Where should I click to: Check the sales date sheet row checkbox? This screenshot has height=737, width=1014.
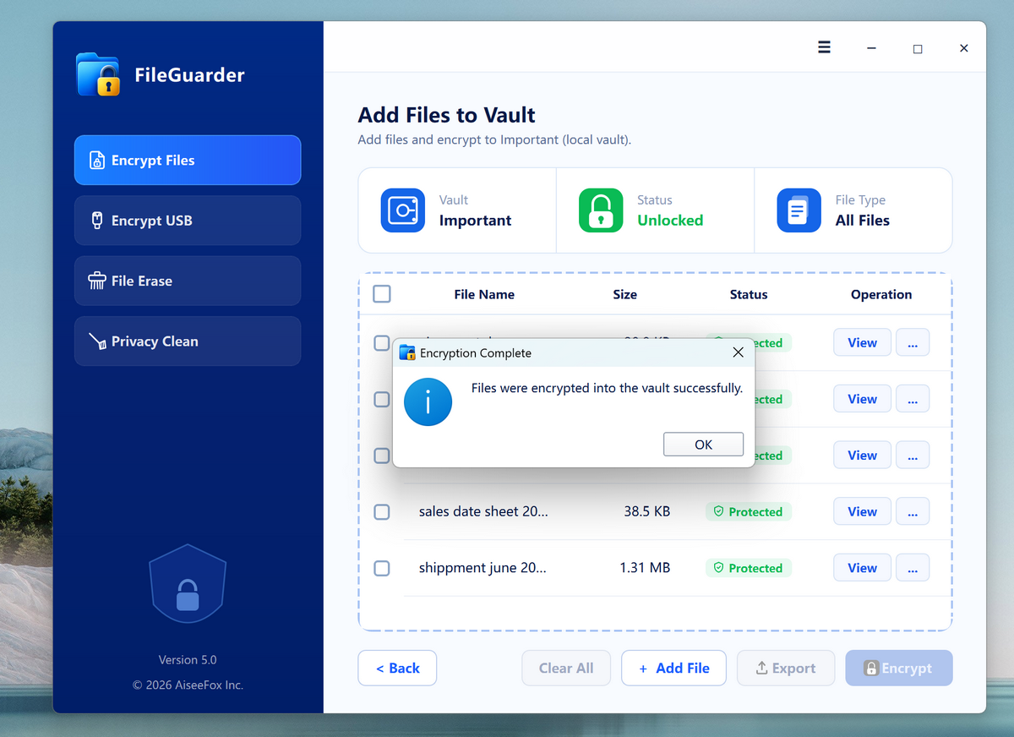click(382, 511)
